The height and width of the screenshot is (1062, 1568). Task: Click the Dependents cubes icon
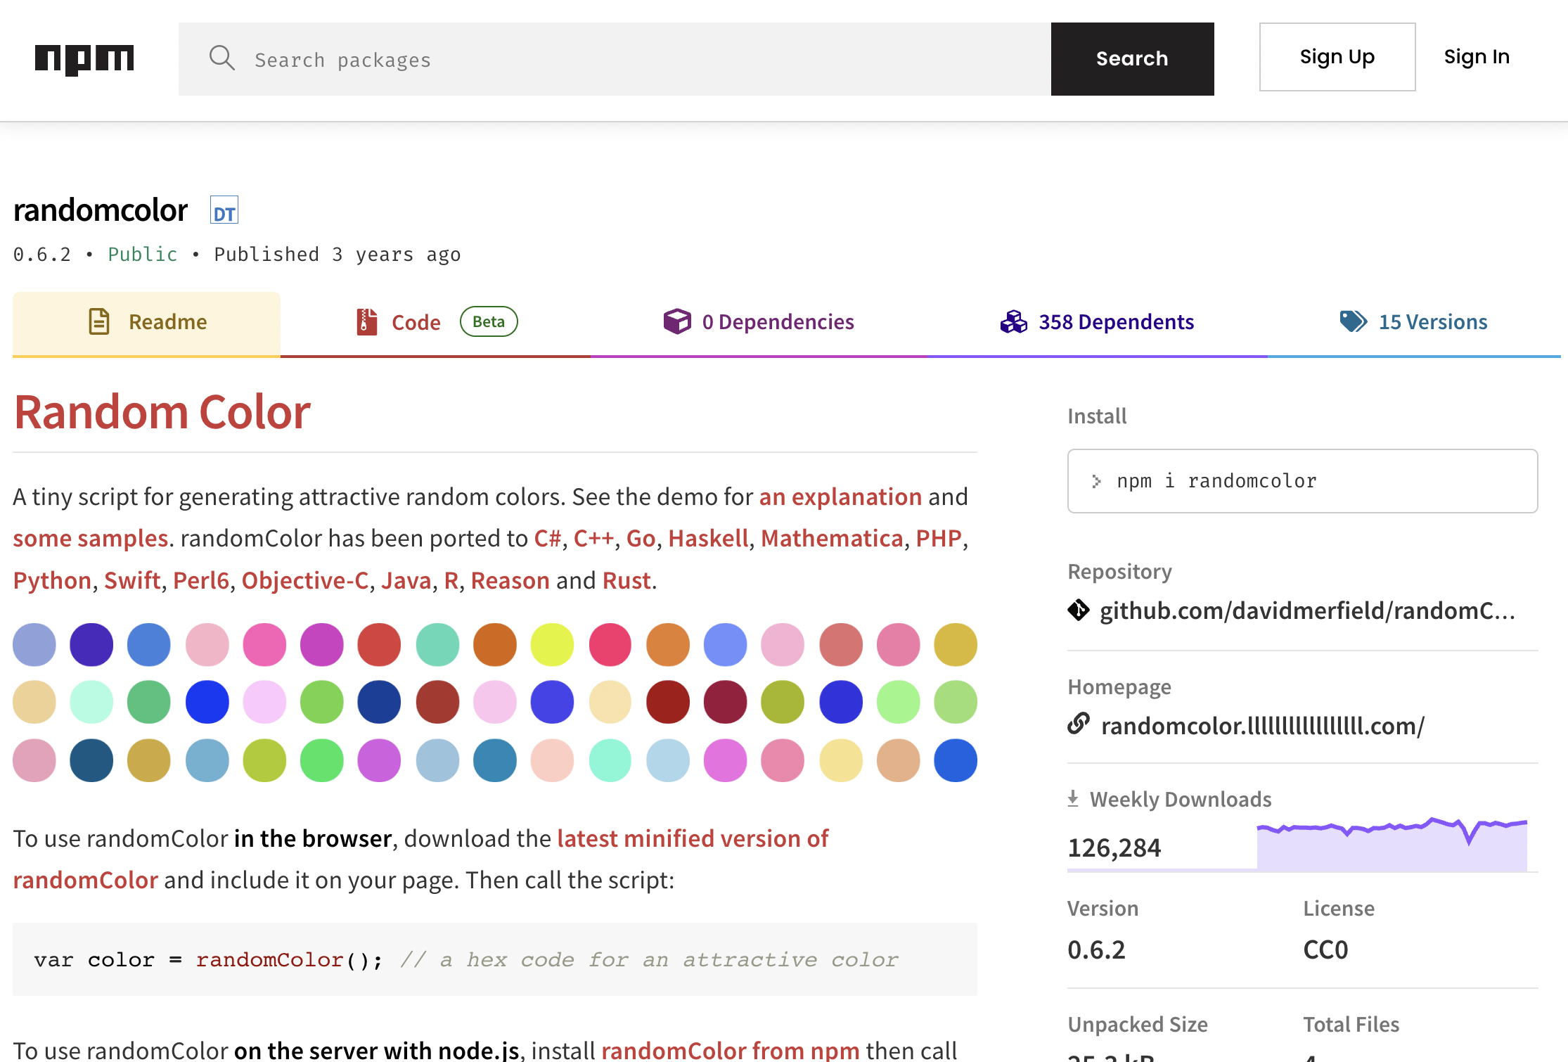[1013, 321]
